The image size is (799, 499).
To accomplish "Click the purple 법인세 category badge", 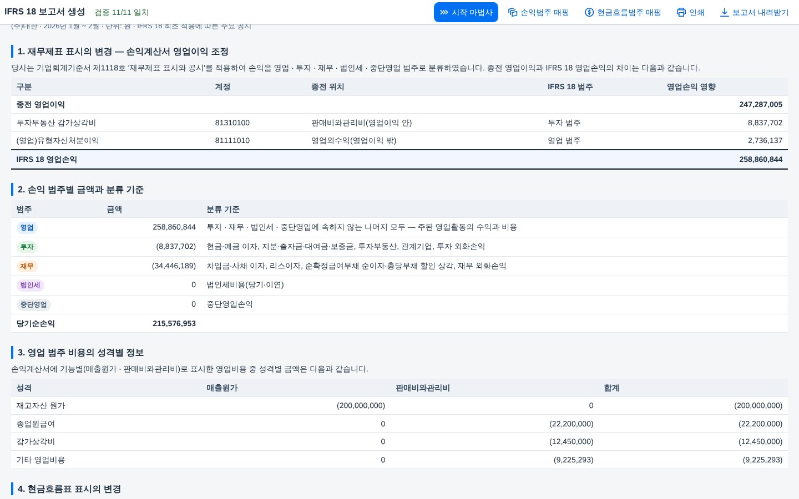I will pyautogui.click(x=30, y=285).
